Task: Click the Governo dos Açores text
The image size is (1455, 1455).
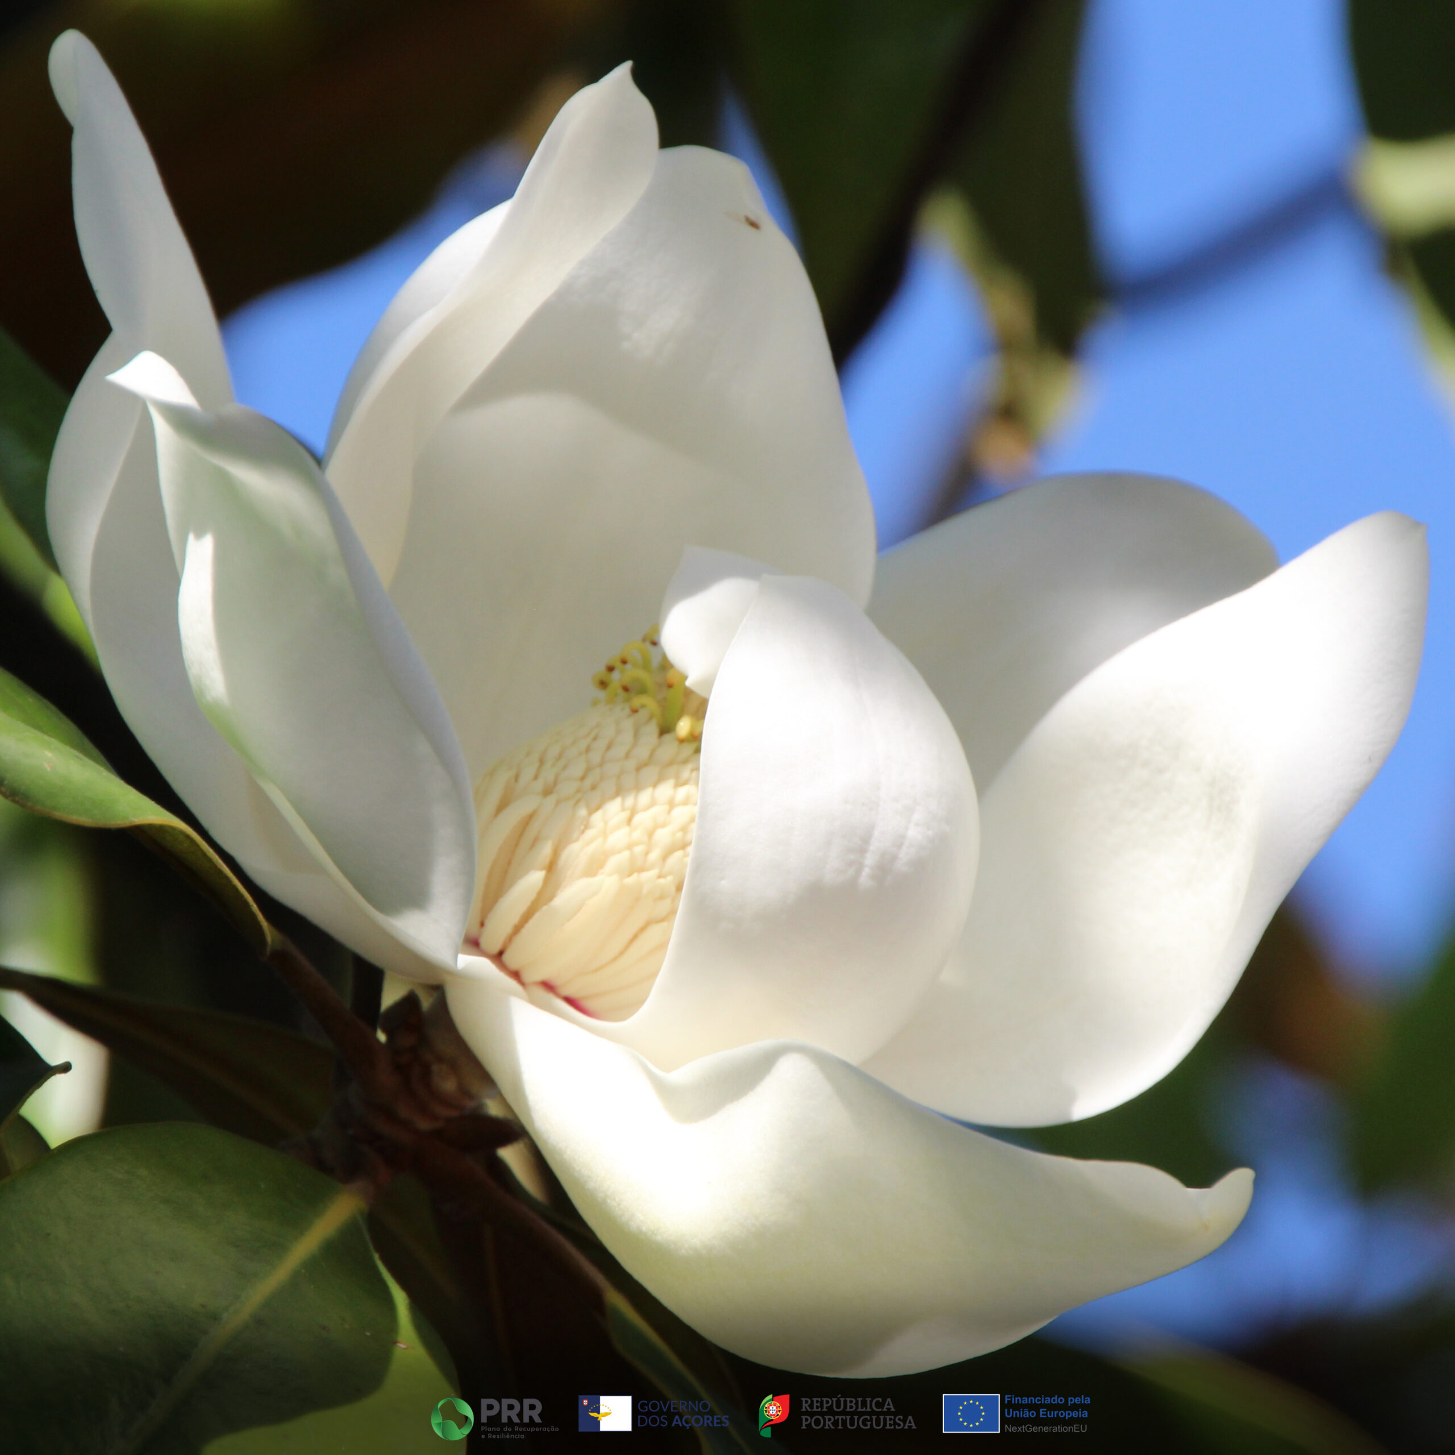Action: [683, 1414]
